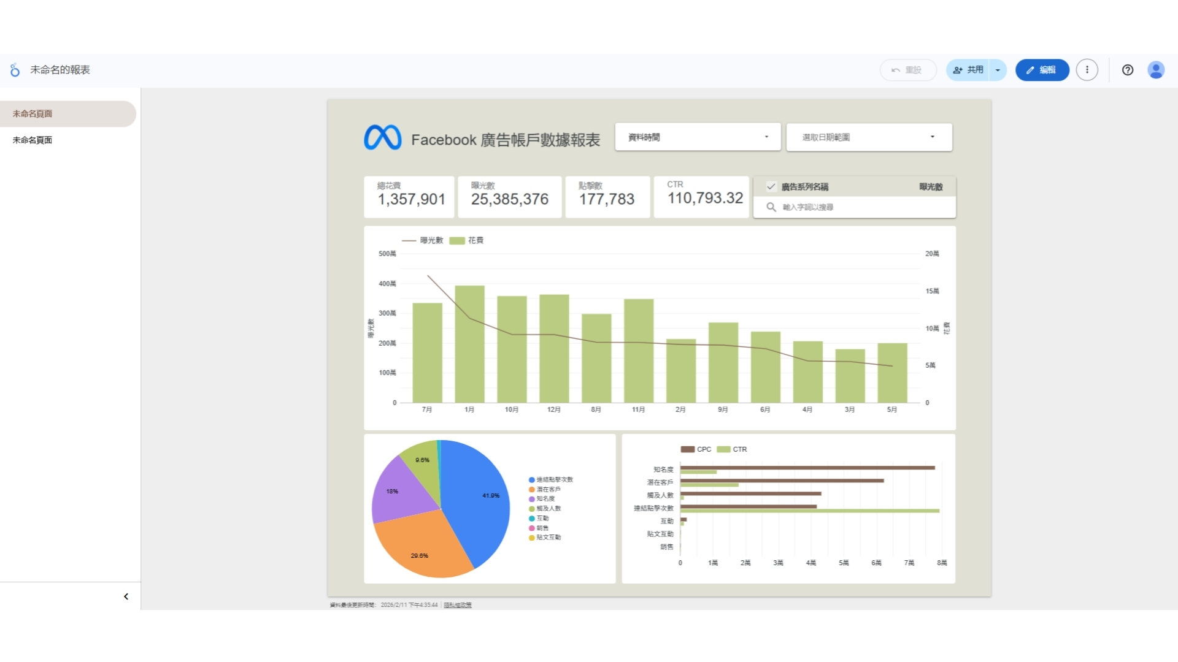This screenshot has height=662, width=1178.
Task: Expand the share button dropdown arrow
Action: click(998, 70)
